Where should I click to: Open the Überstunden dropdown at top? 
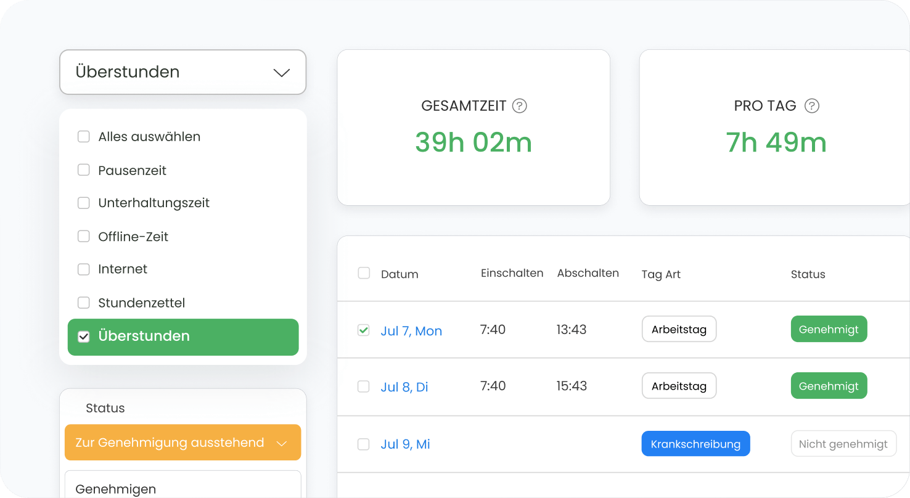coord(182,72)
